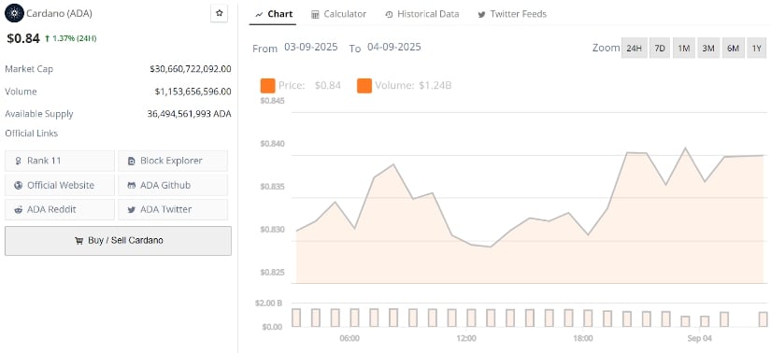Image resolution: width=771 pixels, height=353 pixels.
Task: Click the Rank 11 button
Action: [60, 161]
